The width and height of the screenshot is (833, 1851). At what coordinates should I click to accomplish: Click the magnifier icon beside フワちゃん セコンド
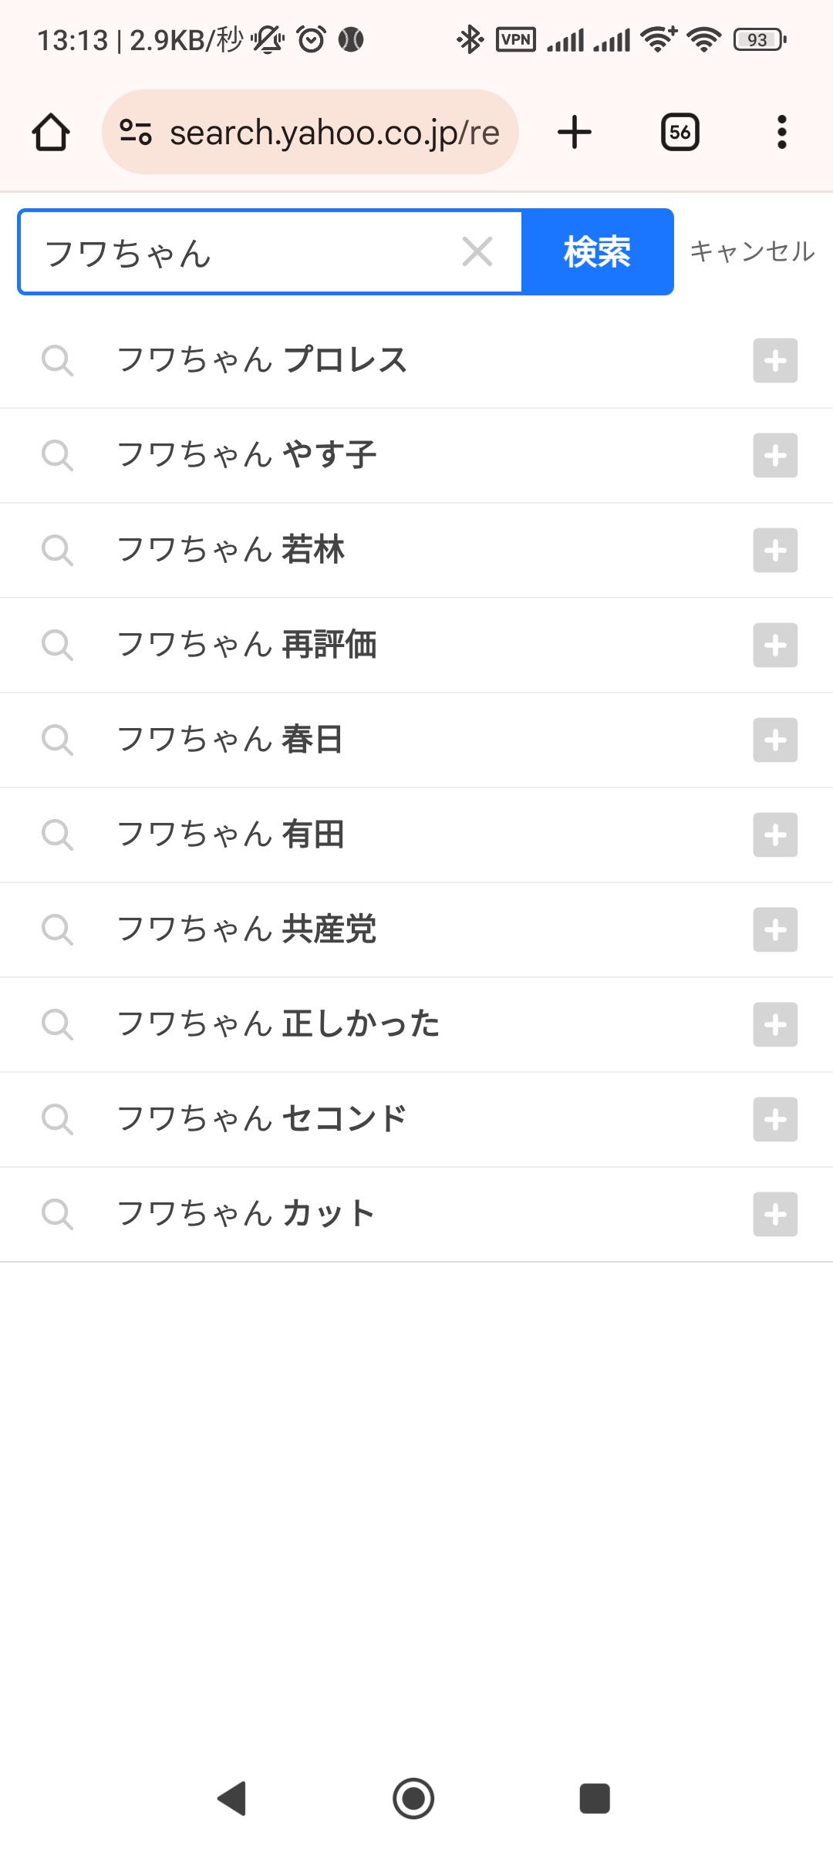coord(57,1119)
